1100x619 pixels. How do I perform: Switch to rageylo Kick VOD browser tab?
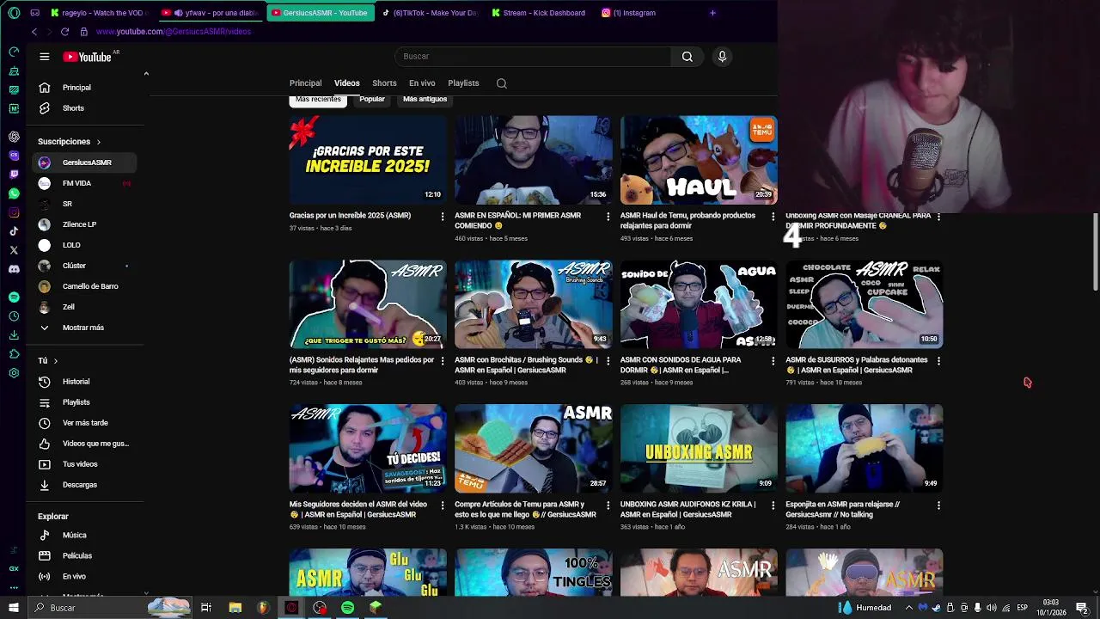tap(101, 13)
